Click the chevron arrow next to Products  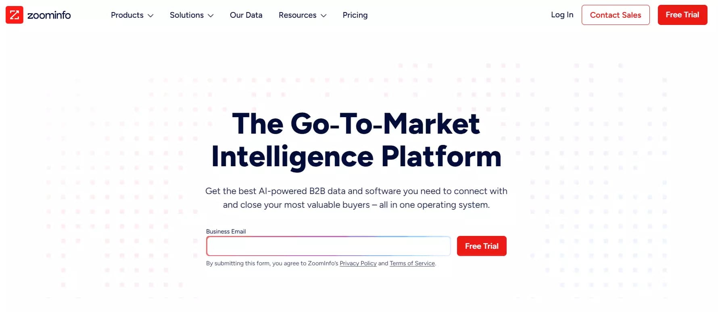pyautogui.click(x=151, y=16)
